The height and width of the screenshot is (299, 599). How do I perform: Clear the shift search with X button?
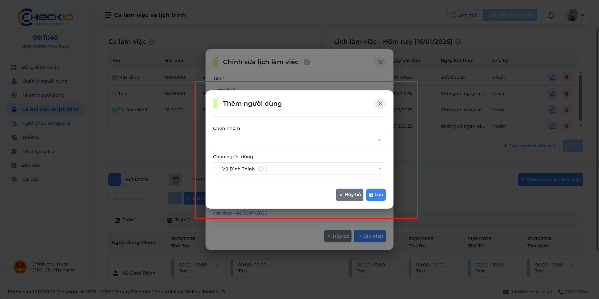pyautogui.click(x=175, y=198)
